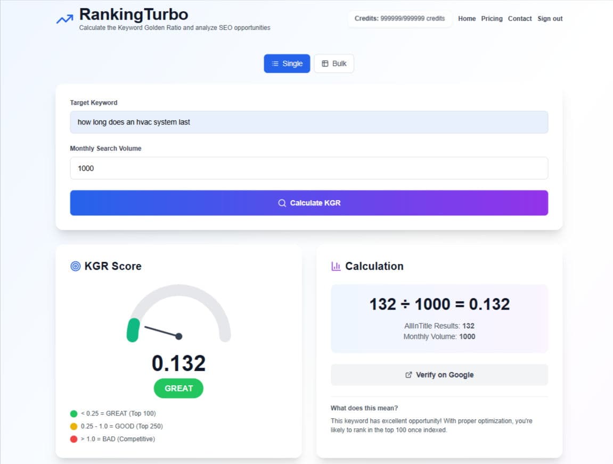This screenshot has height=464, width=613.
Task: Click the Target Keyword label
Action: point(93,103)
